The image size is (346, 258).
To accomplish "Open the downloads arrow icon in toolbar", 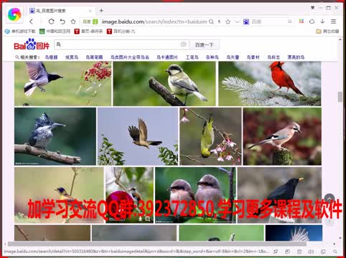I will [322, 21].
